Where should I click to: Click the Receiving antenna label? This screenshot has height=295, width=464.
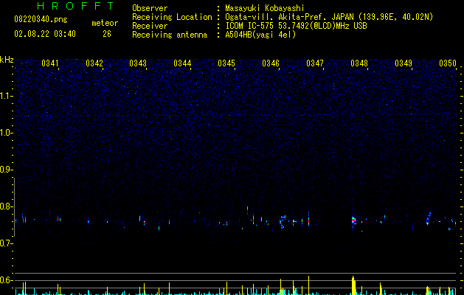170,35
